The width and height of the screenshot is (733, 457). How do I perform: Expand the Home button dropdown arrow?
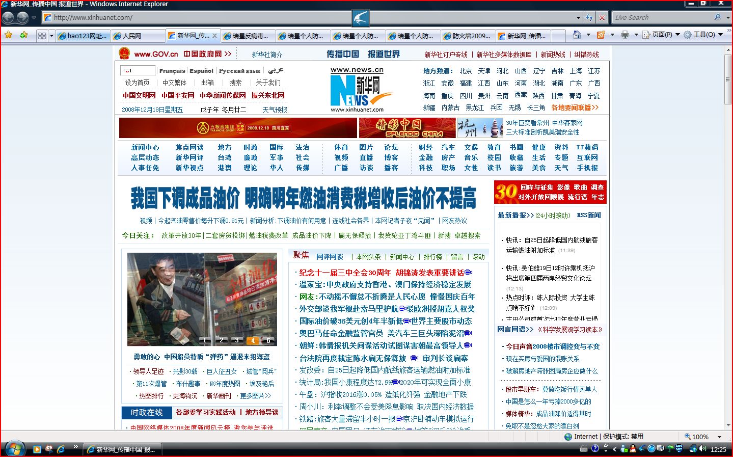pyautogui.click(x=588, y=35)
